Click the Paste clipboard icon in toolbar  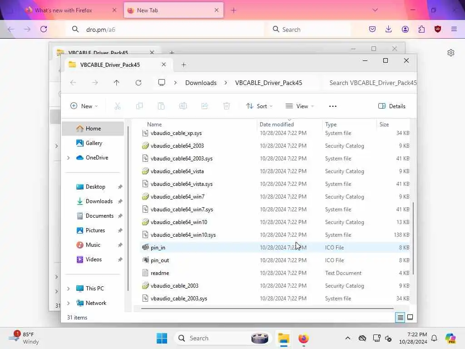point(161,106)
